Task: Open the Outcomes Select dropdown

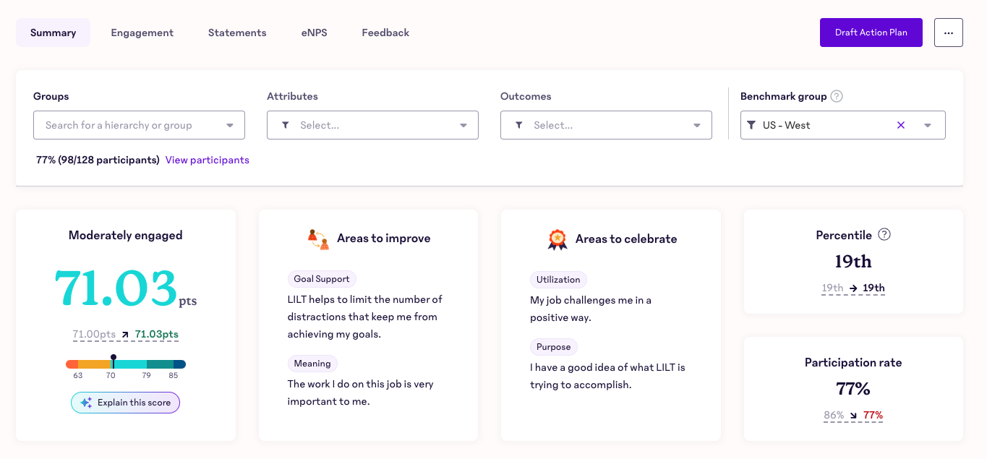Action: pyautogui.click(x=606, y=125)
